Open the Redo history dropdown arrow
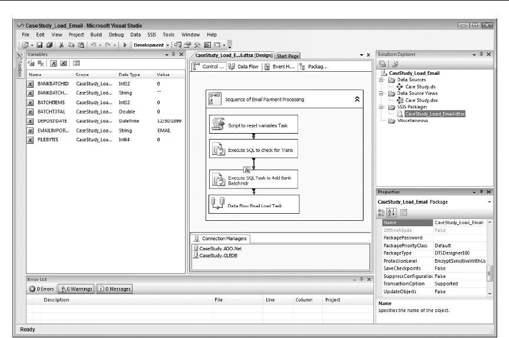Viewport: 509px width, 338px height. [114, 45]
